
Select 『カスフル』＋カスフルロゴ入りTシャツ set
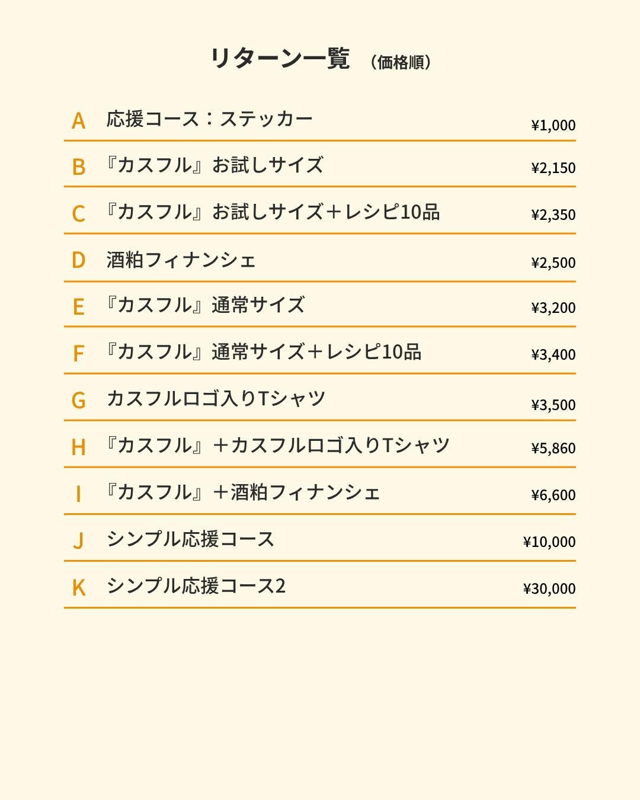[277, 446]
